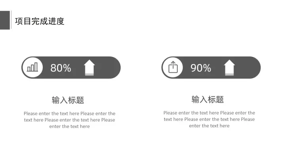Click the bar chart icon in left circle
This screenshot has width=285, height=160.
[x=32, y=67]
